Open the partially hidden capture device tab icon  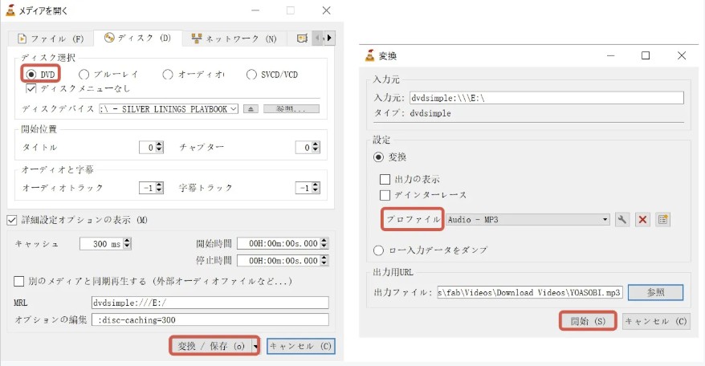click(302, 39)
